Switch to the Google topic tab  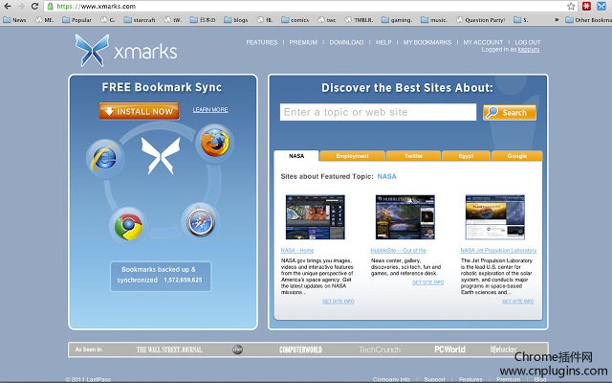click(516, 156)
